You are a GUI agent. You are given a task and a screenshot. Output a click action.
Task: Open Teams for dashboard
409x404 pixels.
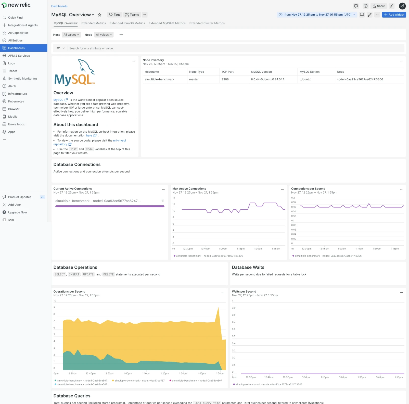(132, 15)
